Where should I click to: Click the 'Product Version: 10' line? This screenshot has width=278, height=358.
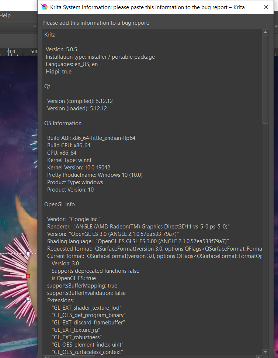tap(70, 190)
